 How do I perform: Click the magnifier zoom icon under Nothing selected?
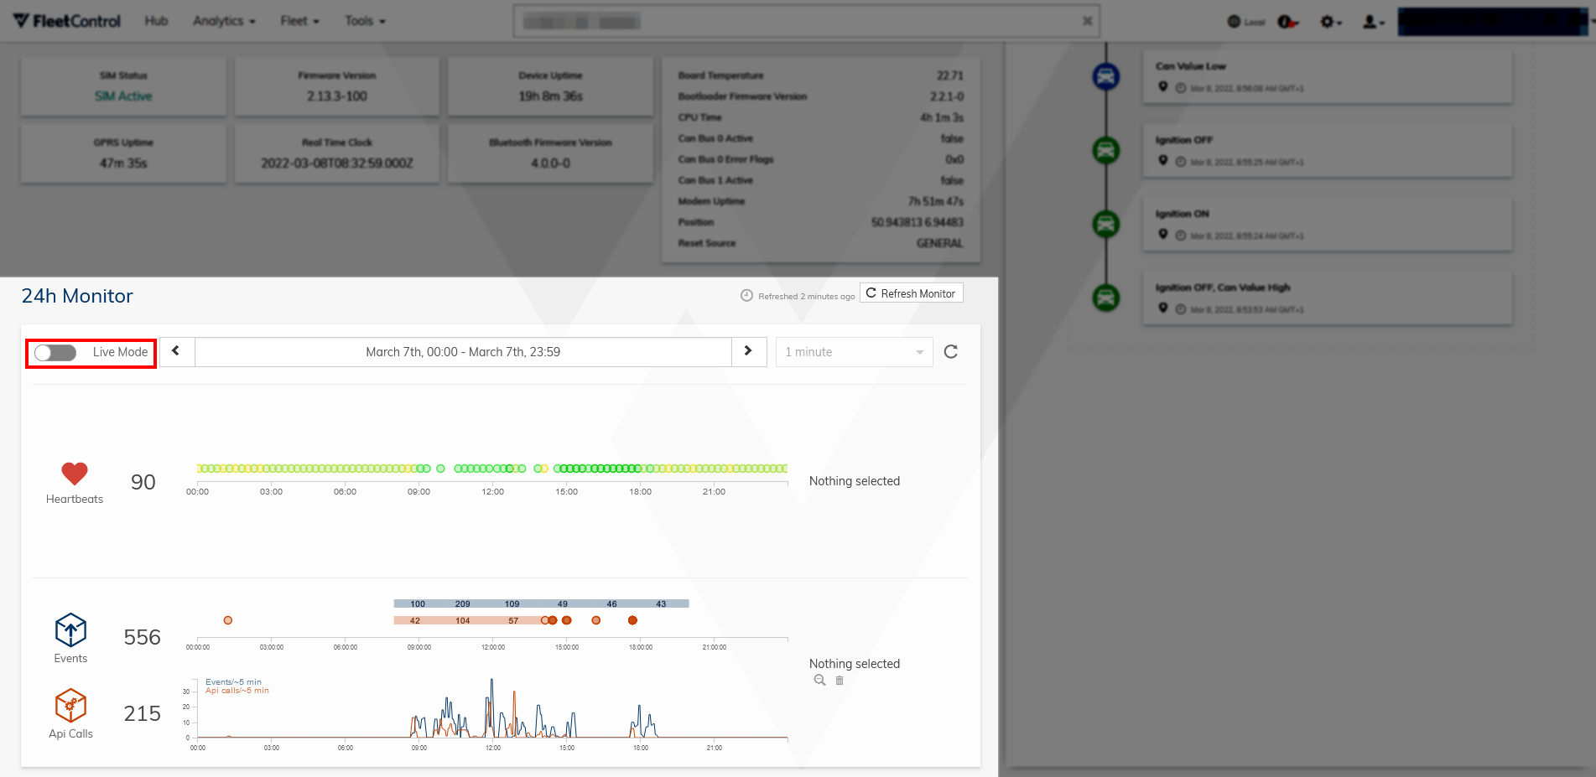[x=819, y=681]
